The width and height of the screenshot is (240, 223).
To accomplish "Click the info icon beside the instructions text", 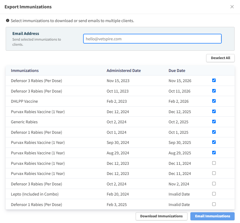I will [7, 21].
